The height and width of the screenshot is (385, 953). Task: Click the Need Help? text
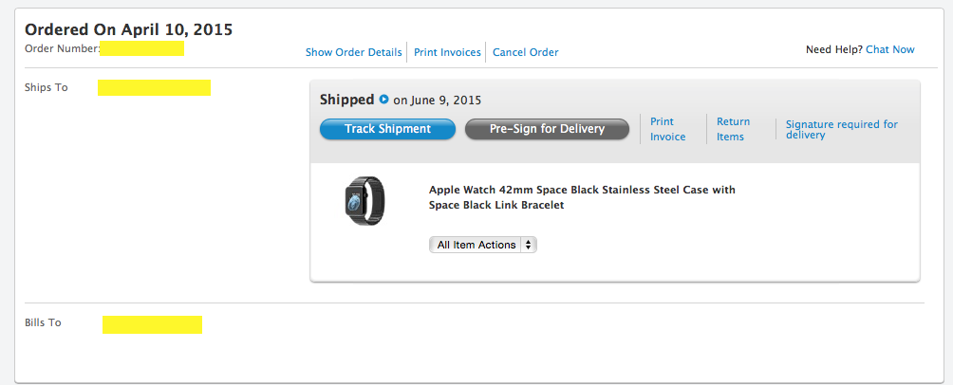pyautogui.click(x=833, y=49)
